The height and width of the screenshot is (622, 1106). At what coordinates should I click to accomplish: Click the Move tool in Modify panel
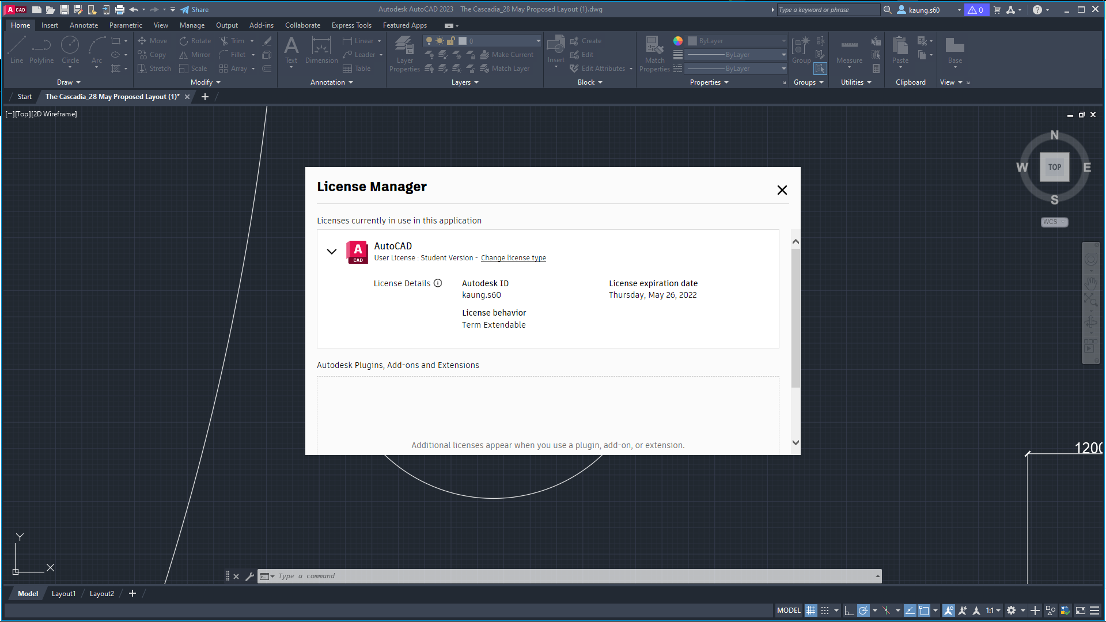pyautogui.click(x=153, y=41)
